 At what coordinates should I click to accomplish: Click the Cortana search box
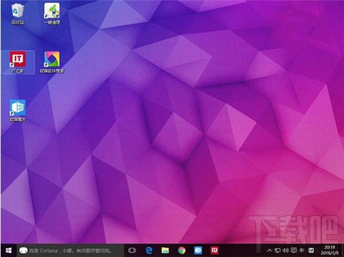[70, 251]
